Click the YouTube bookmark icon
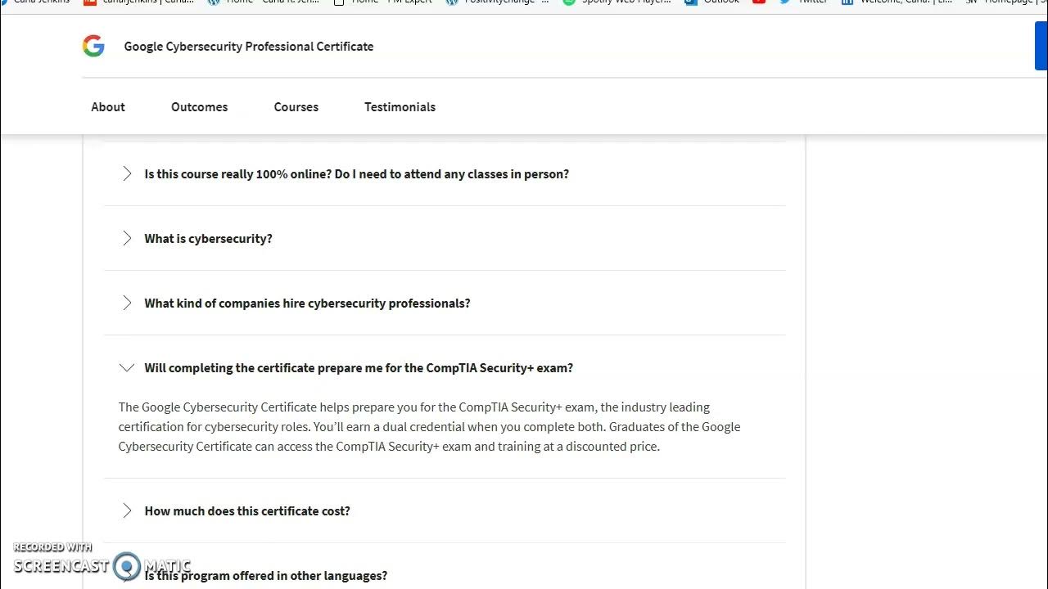The width and height of the screenshot is (1048, 589). tap(759, 2)
